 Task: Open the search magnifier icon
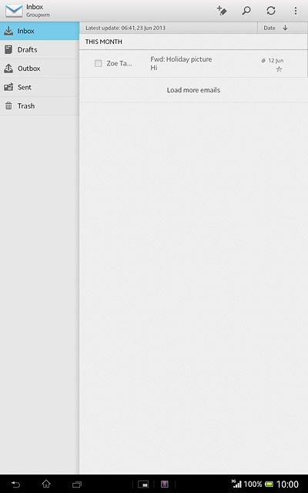click(246, 11)
